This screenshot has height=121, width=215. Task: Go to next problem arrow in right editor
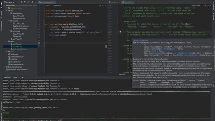coord(211,6)
